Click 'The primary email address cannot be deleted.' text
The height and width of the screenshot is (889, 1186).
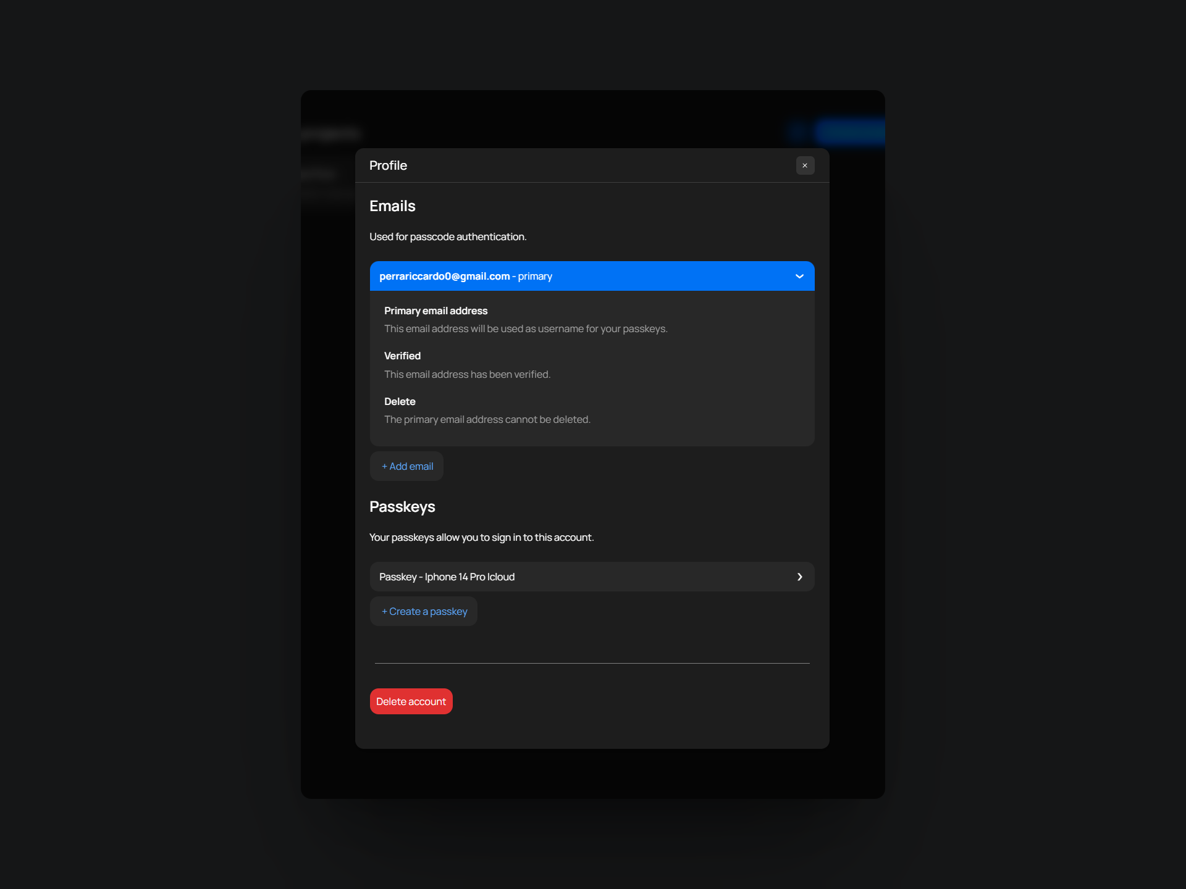pos(487,419)
